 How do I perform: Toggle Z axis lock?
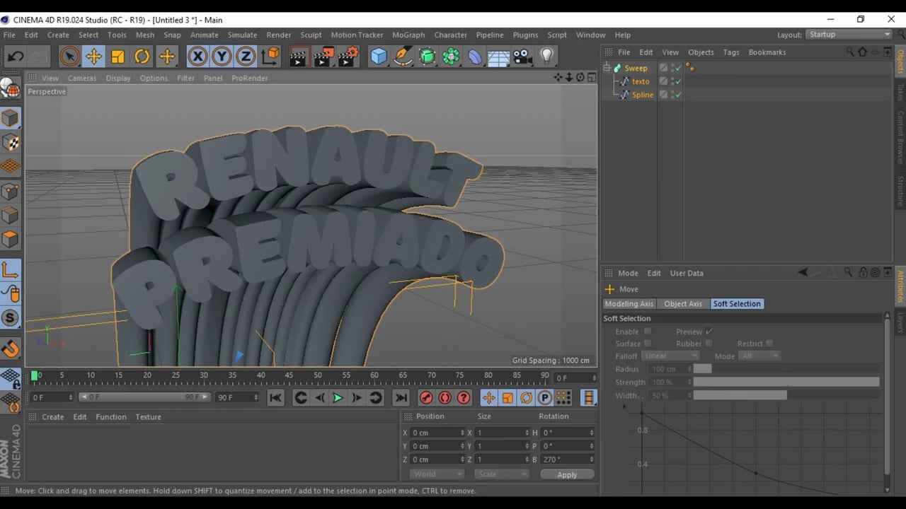[246, 57]
